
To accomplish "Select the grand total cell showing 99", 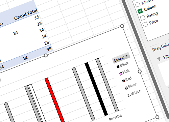I will coord(49,49).
